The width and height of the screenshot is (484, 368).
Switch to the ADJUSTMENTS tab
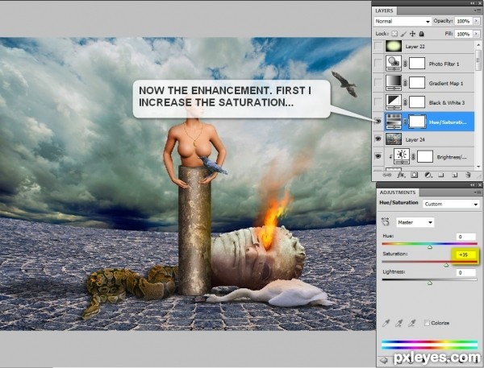click(398, 192)
